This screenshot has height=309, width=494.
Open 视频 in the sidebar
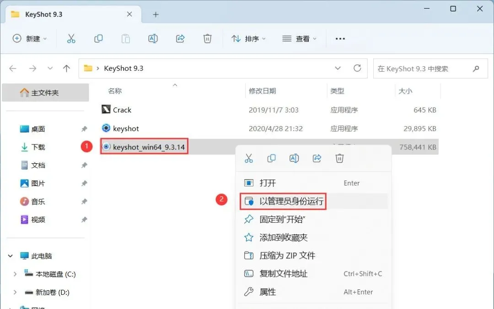click(38, 219)
